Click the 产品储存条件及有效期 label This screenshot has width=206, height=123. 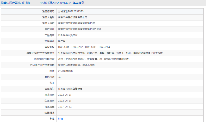[x=42, y=65]
